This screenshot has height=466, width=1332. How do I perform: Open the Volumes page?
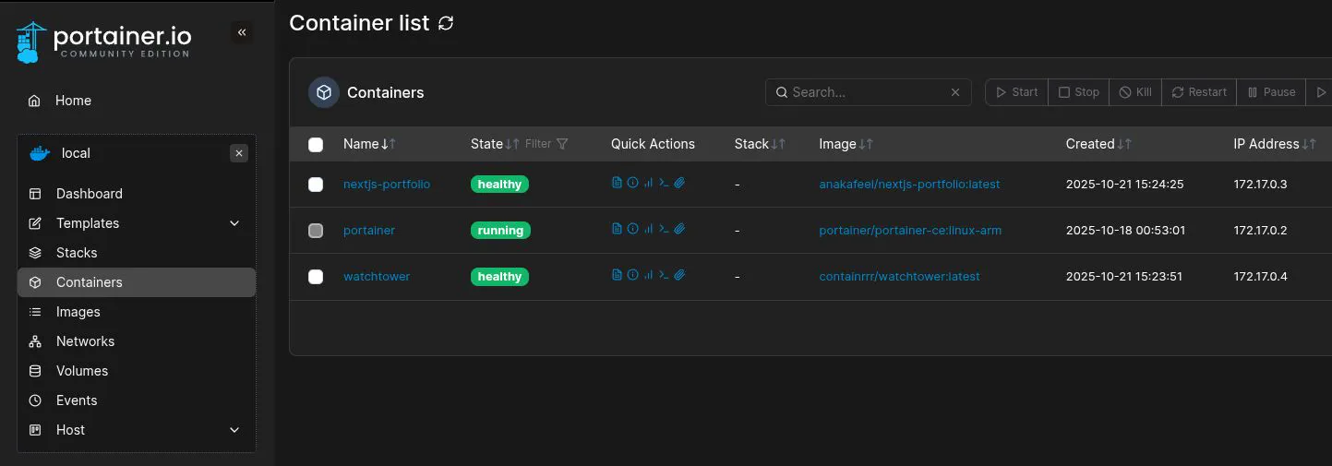137,371
